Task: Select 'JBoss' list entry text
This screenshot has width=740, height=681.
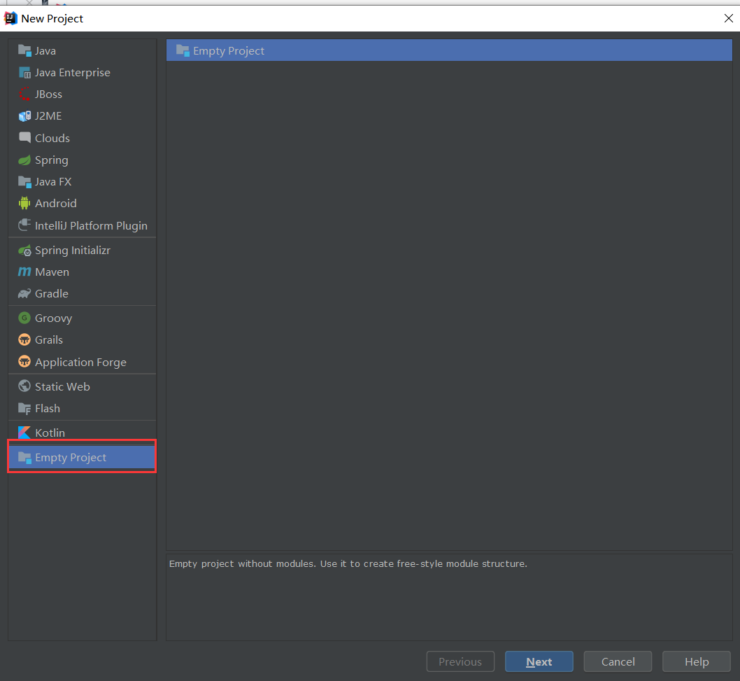Action: (48, 94)
